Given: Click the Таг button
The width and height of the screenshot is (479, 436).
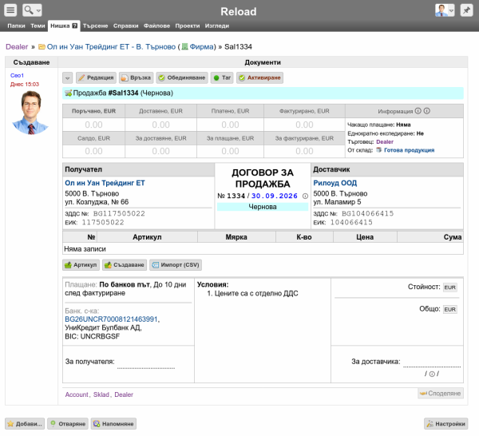Looking at the screenshot, I should pyautogui.click(x=222, y=78).
